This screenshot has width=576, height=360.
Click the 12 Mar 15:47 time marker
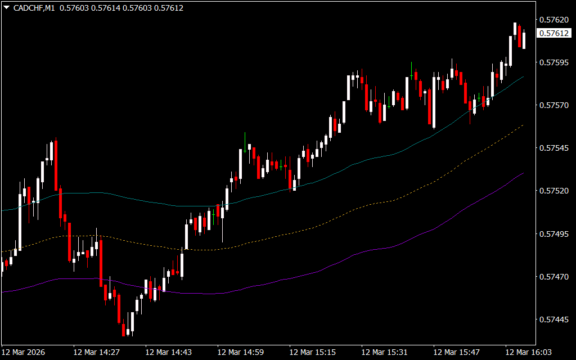[456, 352]
